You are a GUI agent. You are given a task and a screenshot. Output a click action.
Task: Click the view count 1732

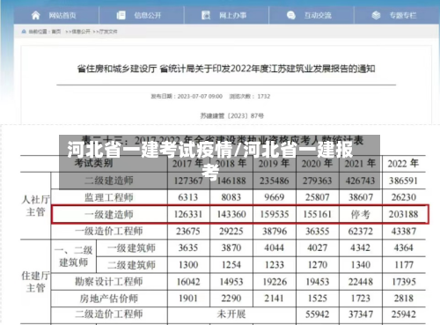[x=264, y=96]
